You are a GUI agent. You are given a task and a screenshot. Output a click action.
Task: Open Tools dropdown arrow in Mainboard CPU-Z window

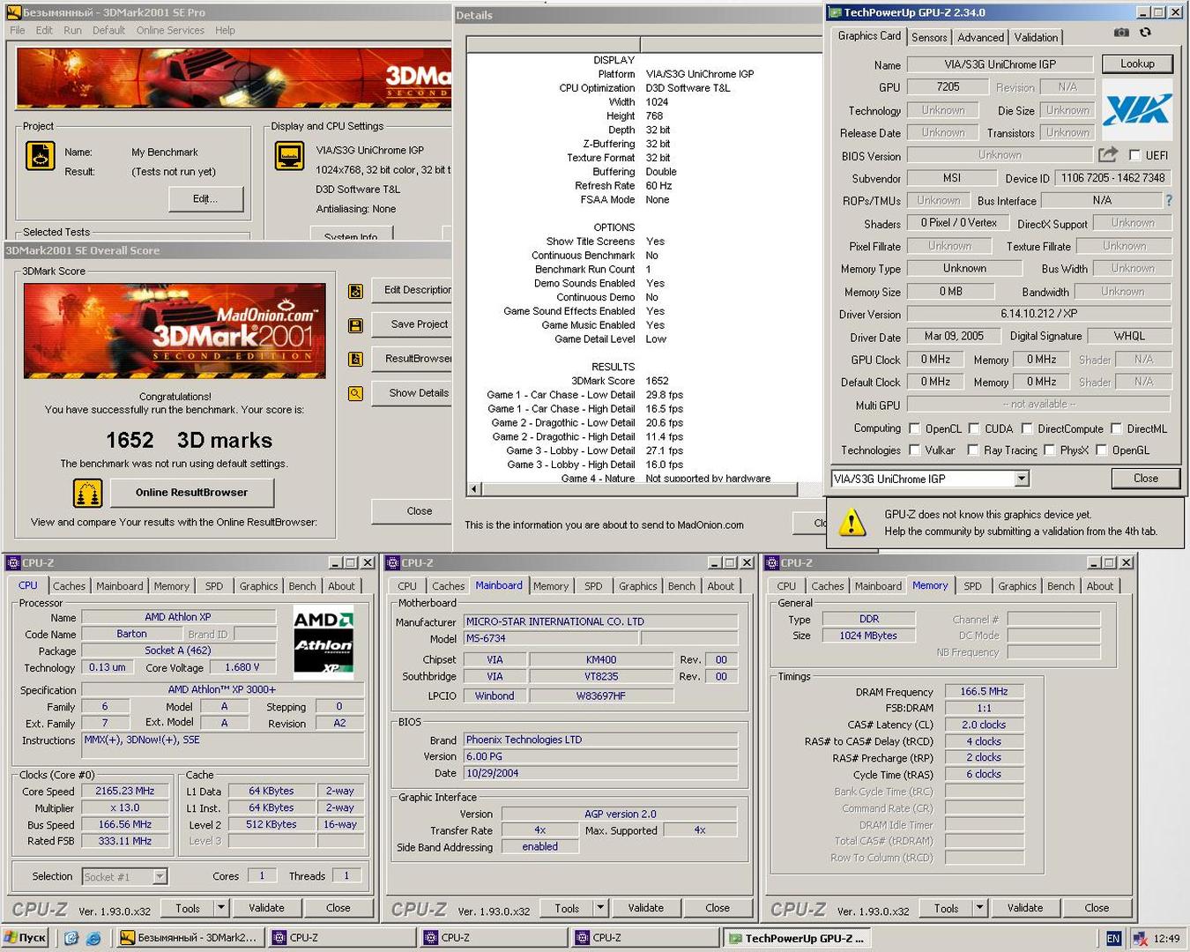coord(600,907)
